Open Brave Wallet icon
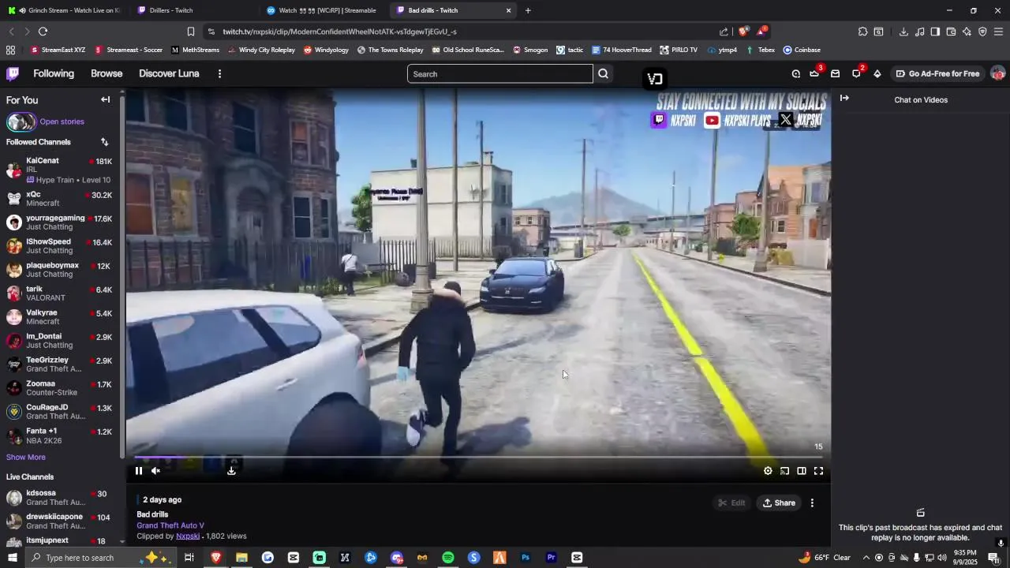Image resolution: width=1010 pixels, height=568 pixels. click(951, 32)
